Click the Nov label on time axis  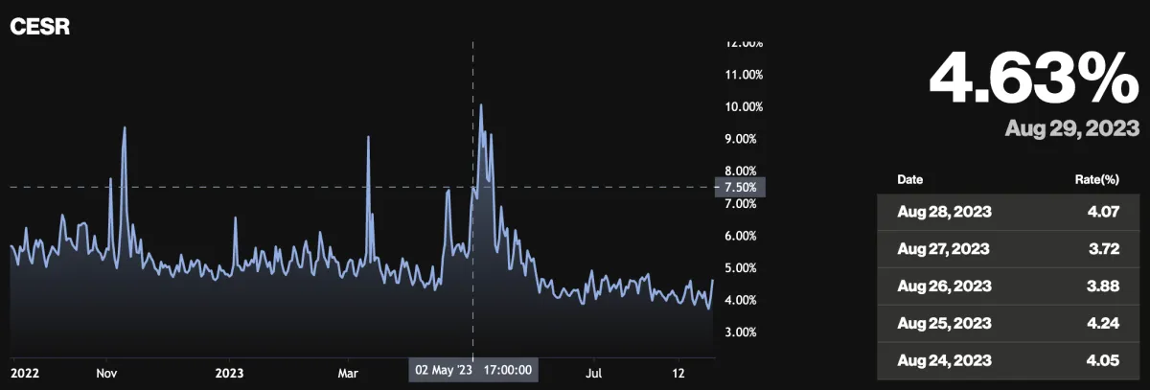click(x=106, y=371)
